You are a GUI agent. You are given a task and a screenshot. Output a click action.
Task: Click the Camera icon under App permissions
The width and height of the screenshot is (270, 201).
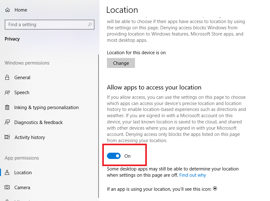[x=7, y=188]
